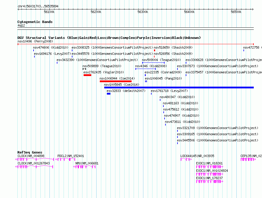Select the DGV Structural Variants track heading
This screenshot has height=198, width=262.
pos(109,38)
